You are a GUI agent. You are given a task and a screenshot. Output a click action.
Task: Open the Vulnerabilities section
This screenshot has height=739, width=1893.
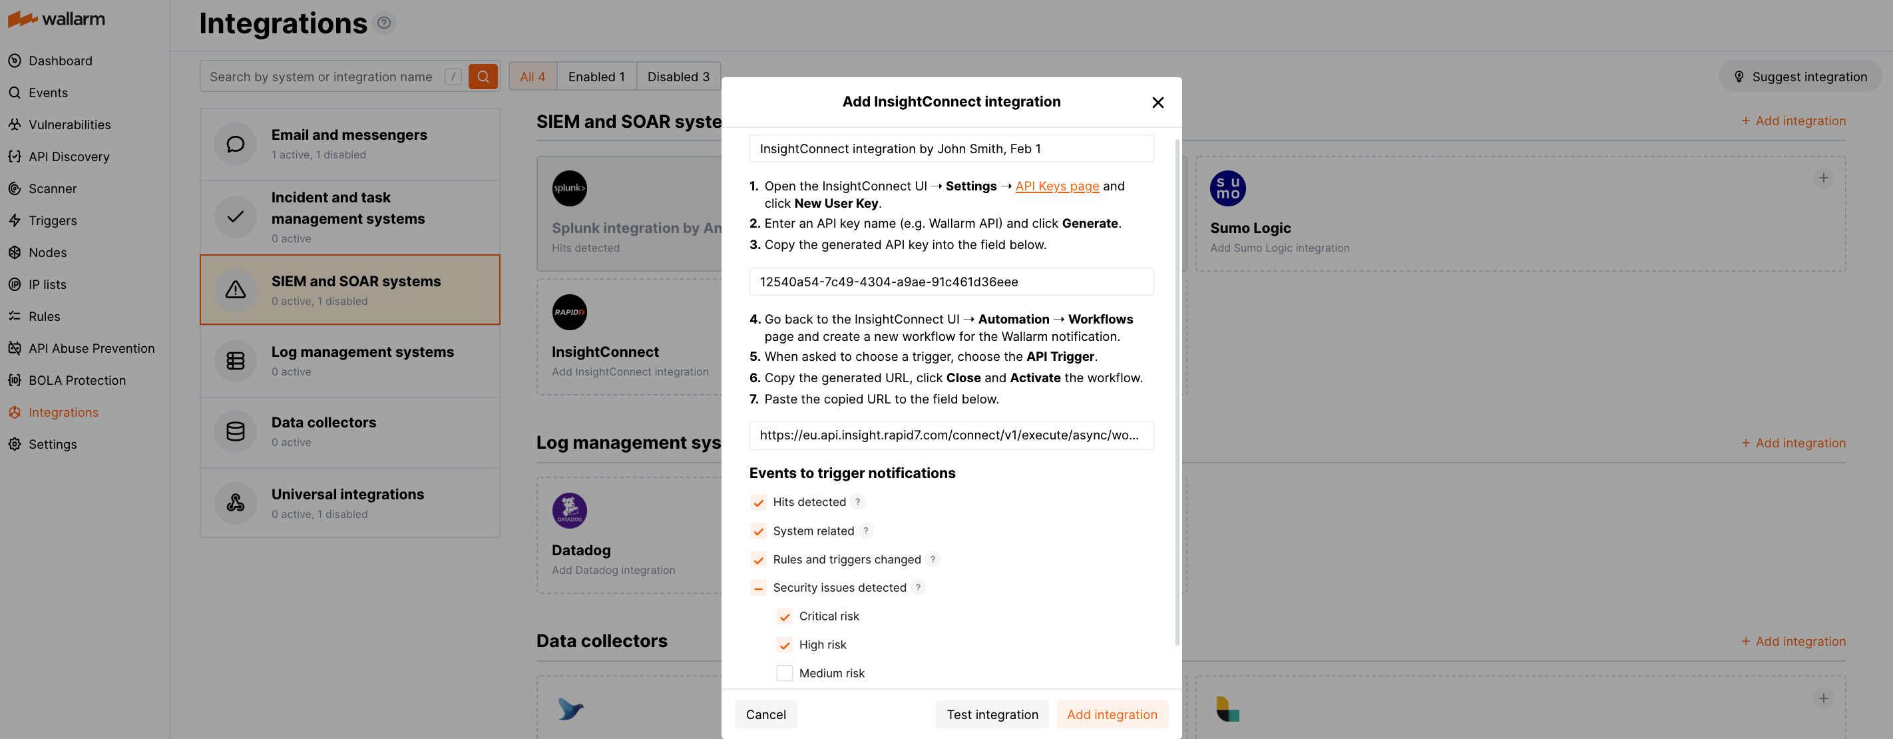70,124
